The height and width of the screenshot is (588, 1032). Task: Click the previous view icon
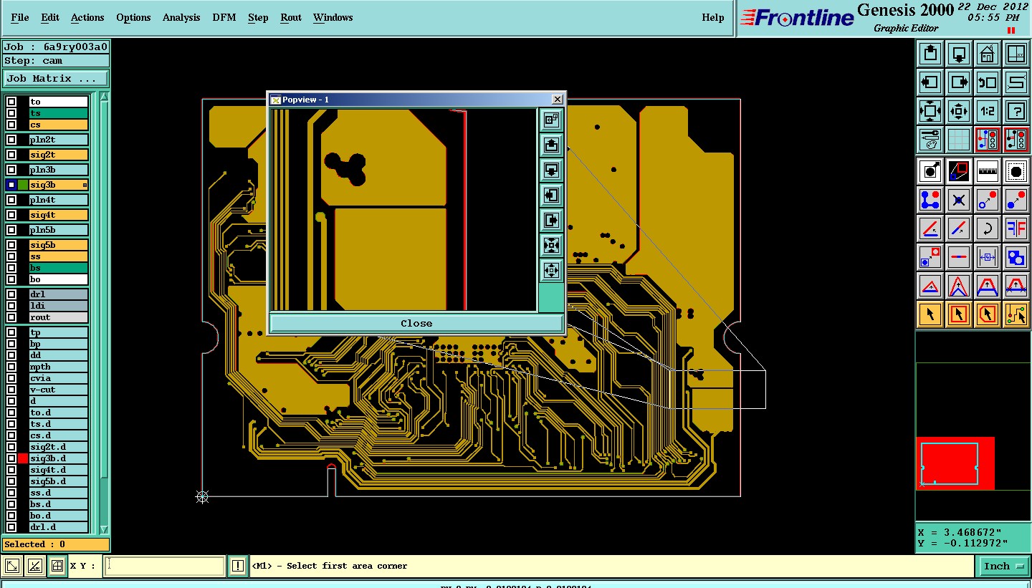(x=988, y=82)
